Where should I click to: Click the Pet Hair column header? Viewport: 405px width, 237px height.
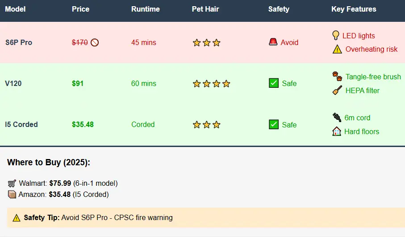(x=205, y=9)
